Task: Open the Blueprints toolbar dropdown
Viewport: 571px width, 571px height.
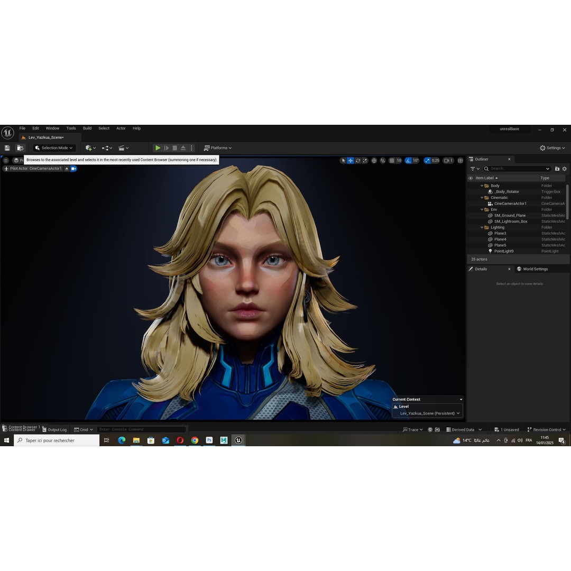Action: (x=107, y=148)
